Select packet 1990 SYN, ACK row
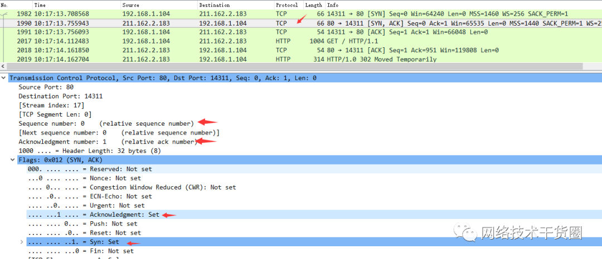 tap(301, 23)
